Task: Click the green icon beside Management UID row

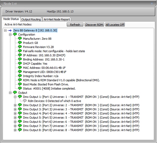Action: point(20,72)
